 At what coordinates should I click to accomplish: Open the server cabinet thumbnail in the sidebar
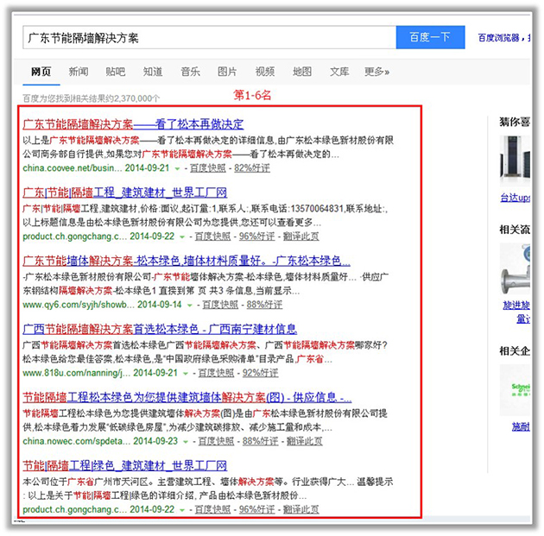pyautogui.click(x=516, y=161)
